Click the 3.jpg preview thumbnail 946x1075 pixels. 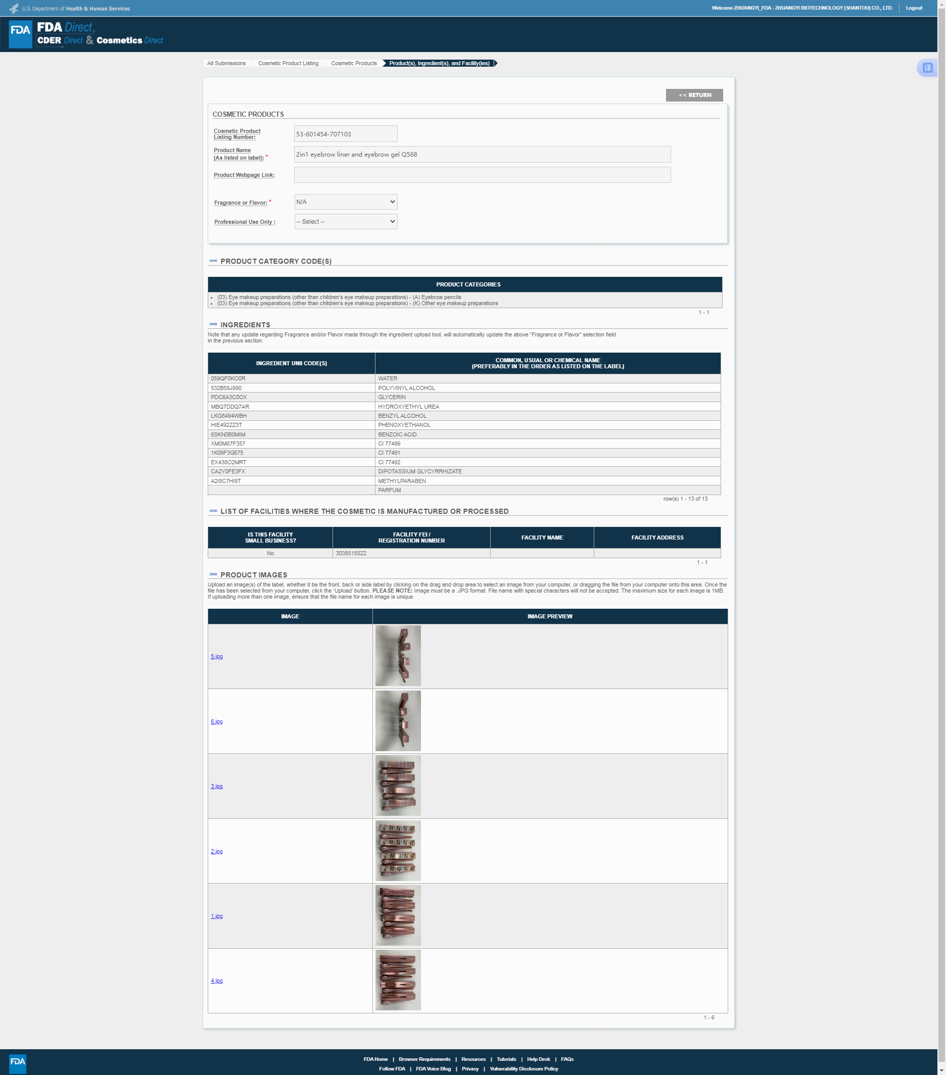tap(398, 786)
